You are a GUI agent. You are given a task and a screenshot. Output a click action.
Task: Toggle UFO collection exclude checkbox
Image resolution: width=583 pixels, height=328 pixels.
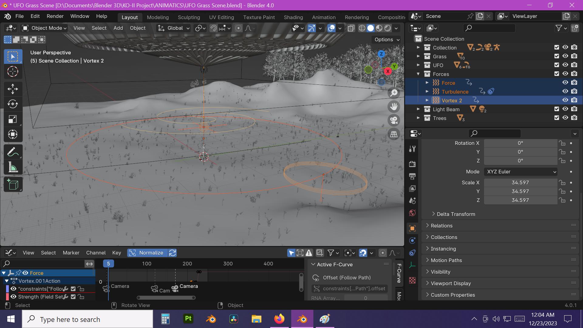(x=557, y=65)
